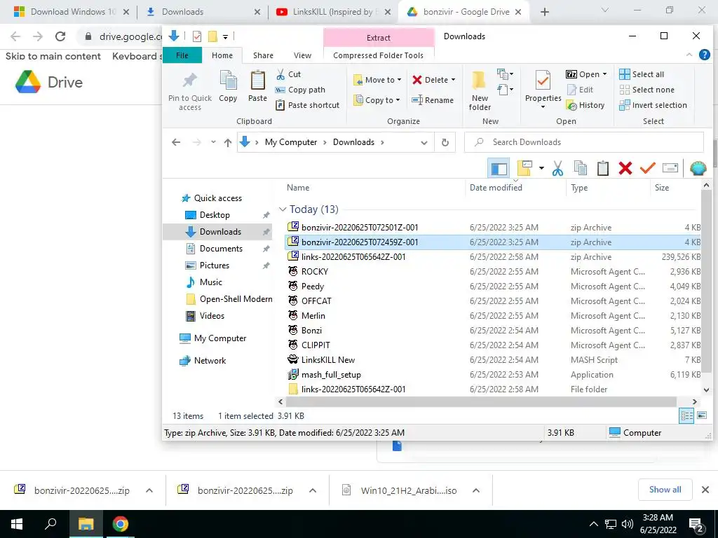The height and width of the screenshot is (538, 718).
Task: Click the Pin to Quick access icon
Action: click(x=189, y=81)
